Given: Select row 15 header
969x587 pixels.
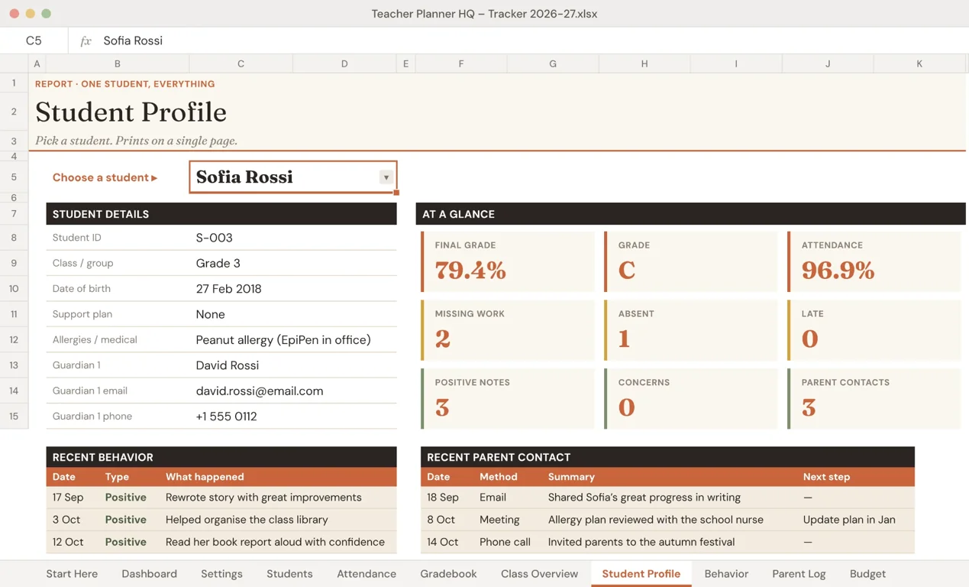Looking at the screenshot, I should tap(14, 416).
